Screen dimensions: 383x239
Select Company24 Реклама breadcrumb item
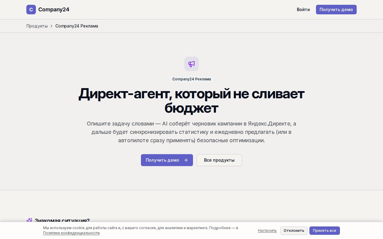point(77,26)
